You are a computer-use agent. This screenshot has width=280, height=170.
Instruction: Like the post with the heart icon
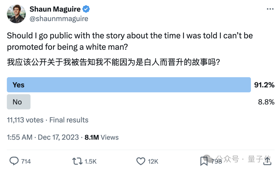pos(141,161)
